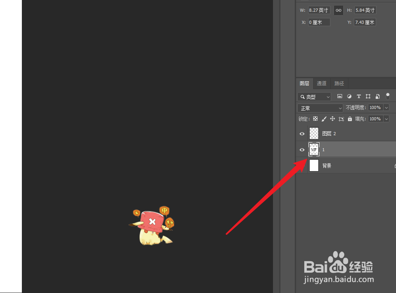Switch to the 路径 tab

click(339, 83)
